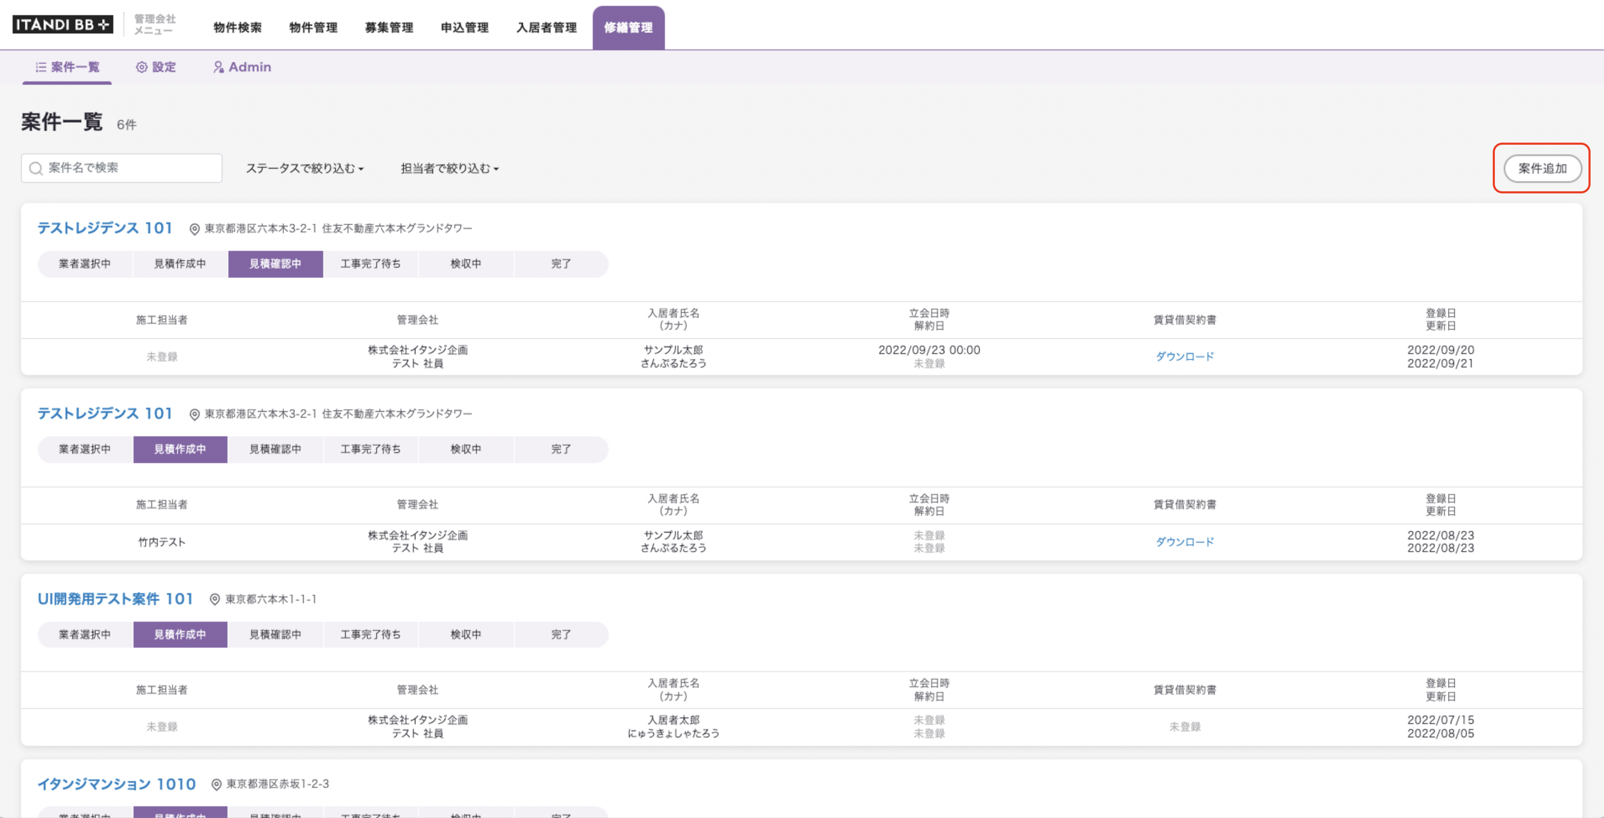Expand 担当者で絞り込む dropdown
Image resolution: width=1604 pixels, height=818 pixels.
pos(450,169)
